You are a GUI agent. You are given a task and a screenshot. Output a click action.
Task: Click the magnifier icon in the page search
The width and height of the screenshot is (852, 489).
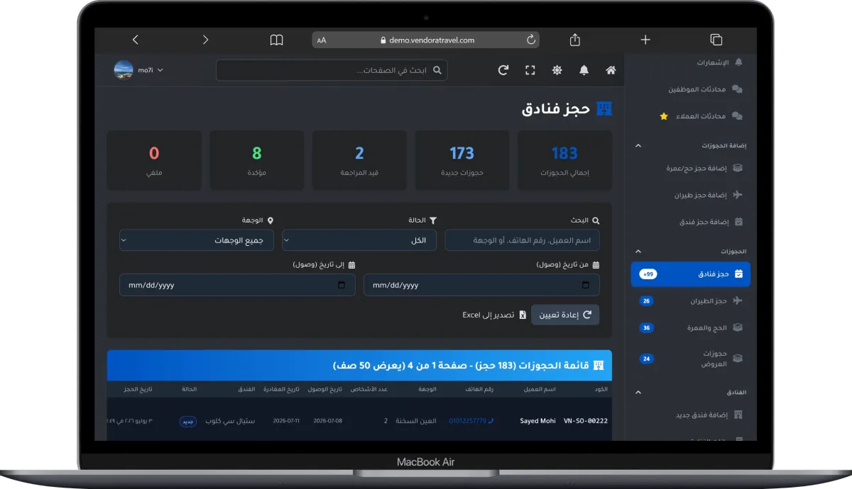coord(437,70)
